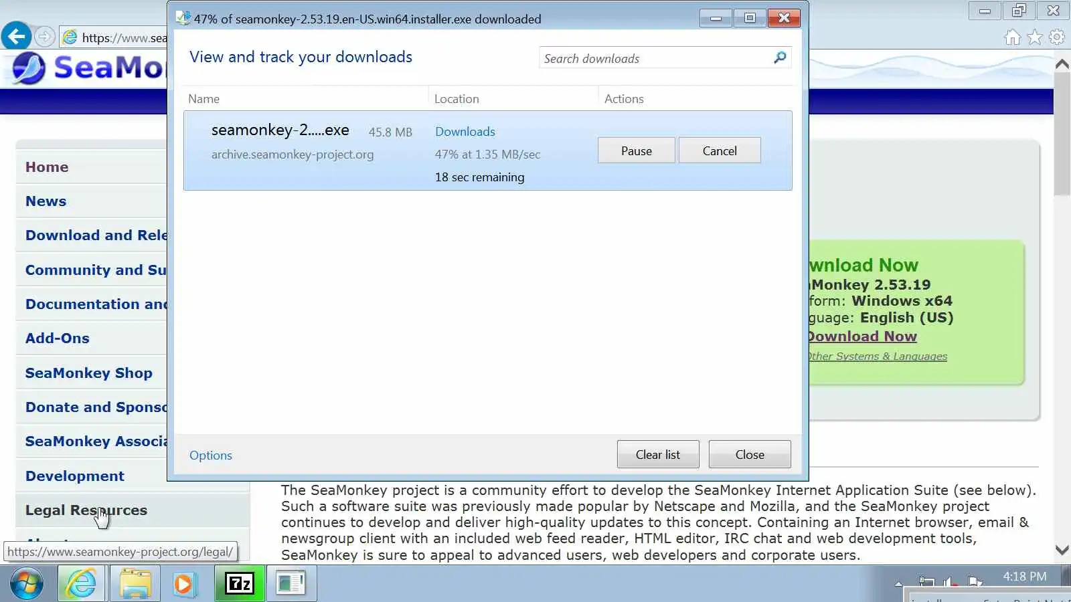Open Other Systems & Languages link
Image resolution: width=1071 pixels, height=602 pixels.
[878, 356]
